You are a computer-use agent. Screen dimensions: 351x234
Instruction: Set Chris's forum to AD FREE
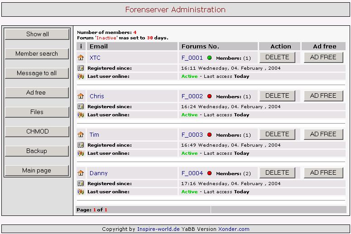click(323, 96)
